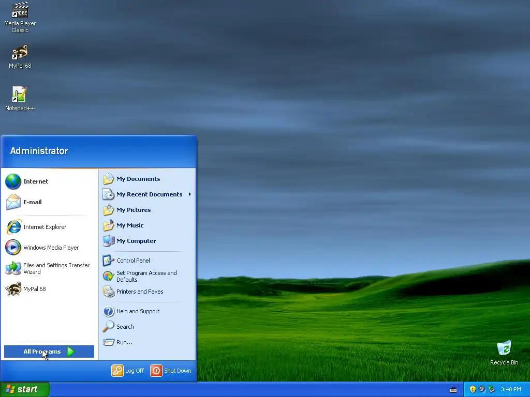Click the Search text entry
The width and height of the screenshot is (530, 397).
tap(125, 327)
